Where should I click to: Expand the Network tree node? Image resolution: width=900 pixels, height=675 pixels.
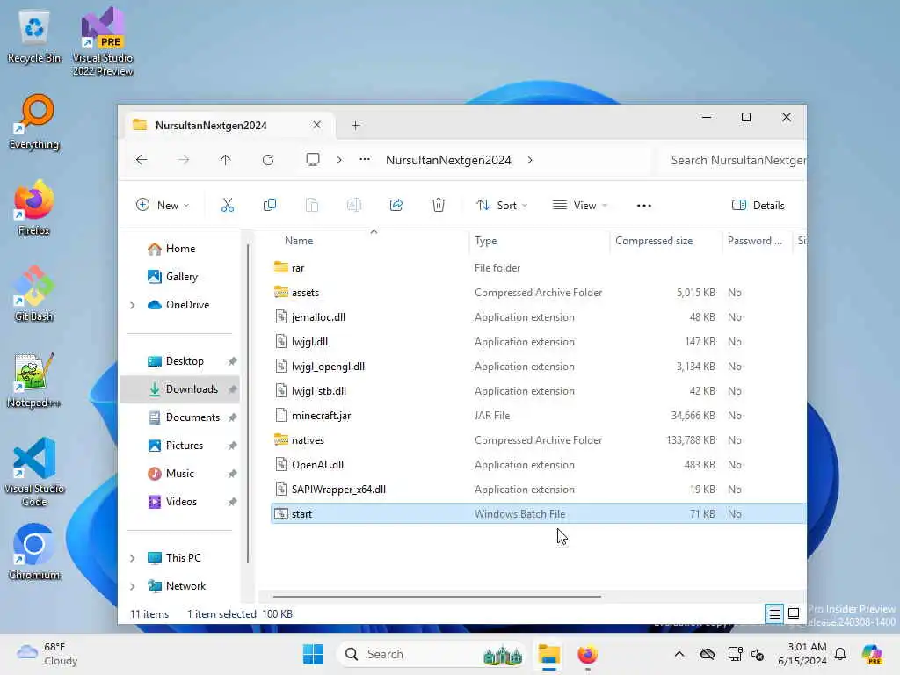click(133, 586)
